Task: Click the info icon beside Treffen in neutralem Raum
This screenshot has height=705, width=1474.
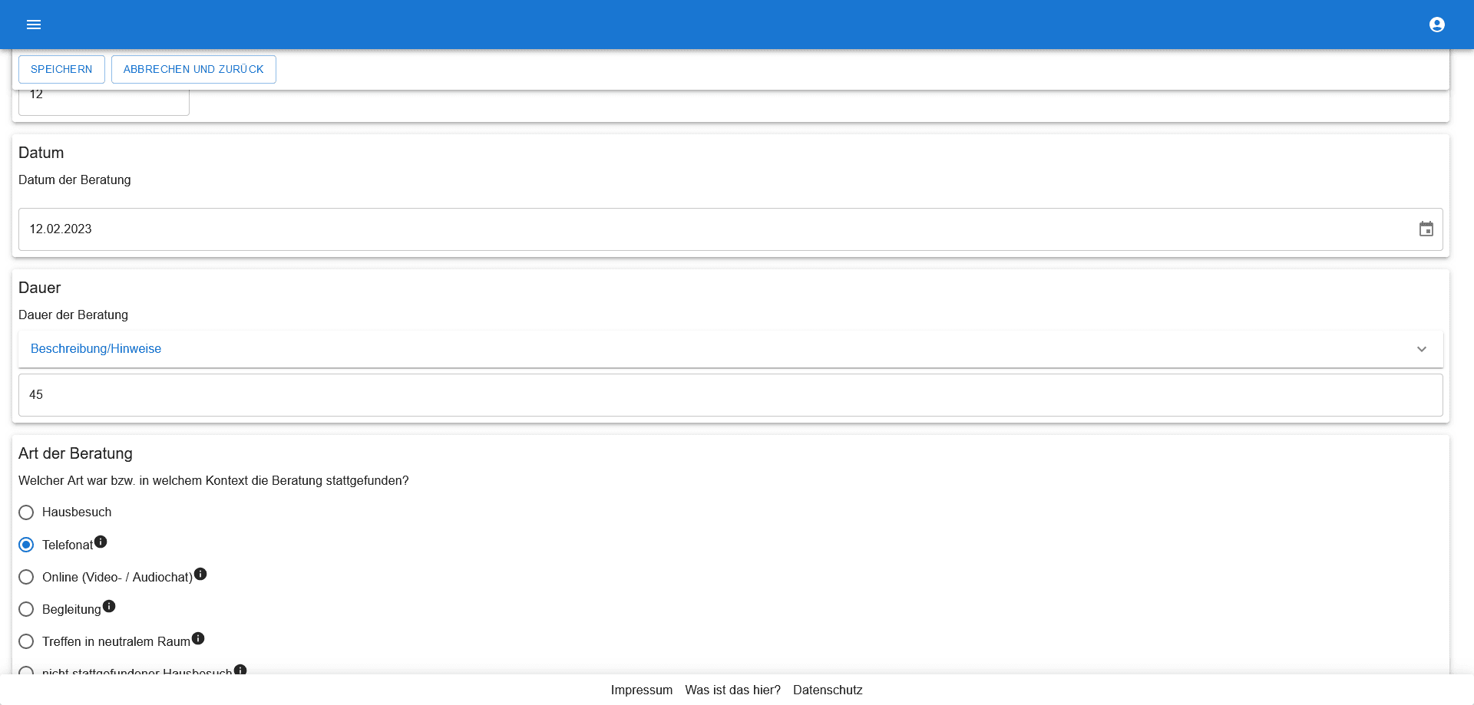Action: [198, 637]
